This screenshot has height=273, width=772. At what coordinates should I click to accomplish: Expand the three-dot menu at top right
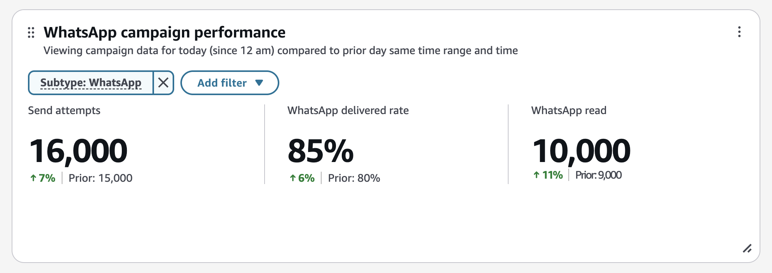click(740, 32)
